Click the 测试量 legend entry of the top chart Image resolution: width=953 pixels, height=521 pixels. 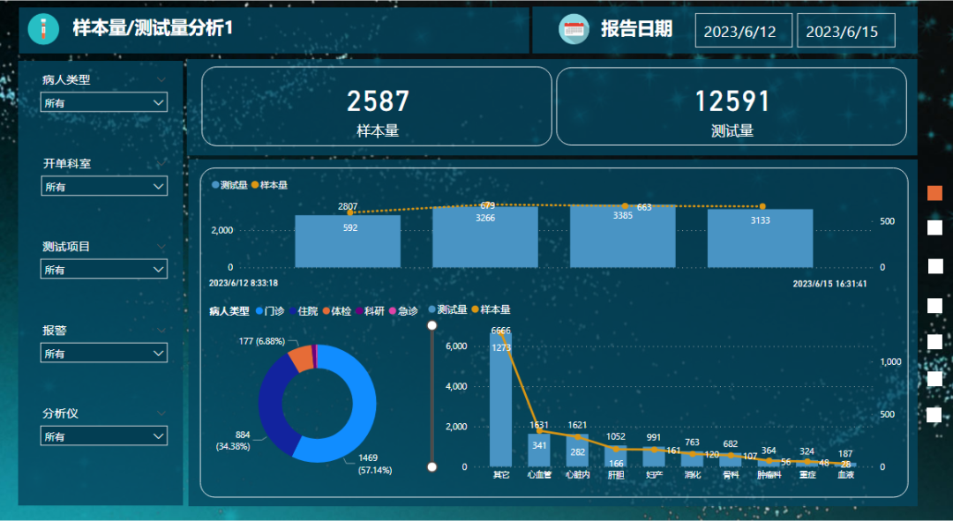(x=229, y=184)
